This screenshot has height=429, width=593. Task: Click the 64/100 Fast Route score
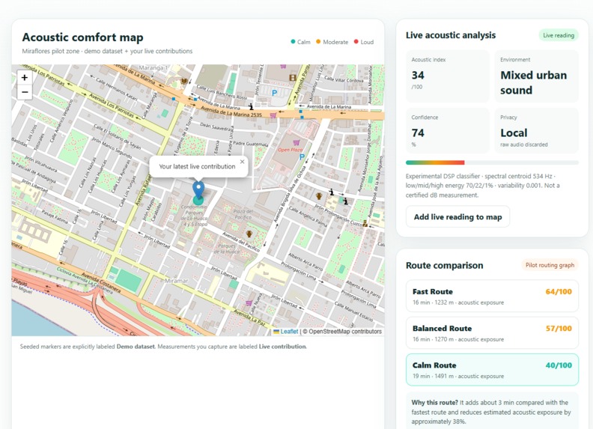click(559, 292)
